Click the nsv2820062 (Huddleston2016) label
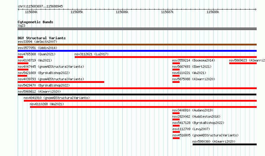 click(197, 116)
